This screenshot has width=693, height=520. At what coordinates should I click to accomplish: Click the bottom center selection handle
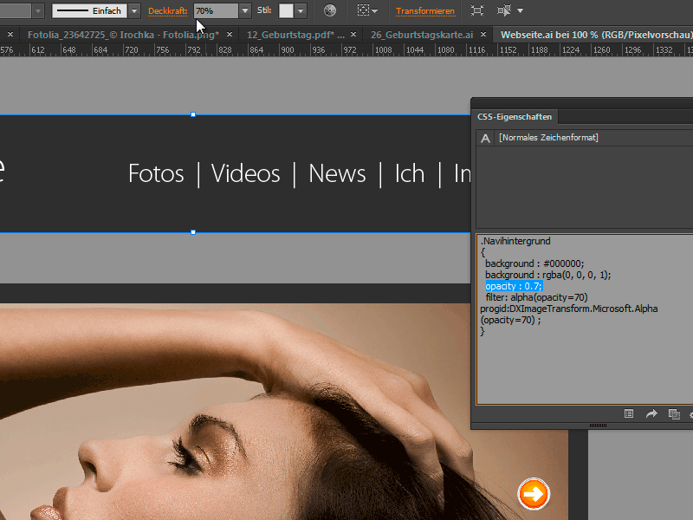click(193, 232)
